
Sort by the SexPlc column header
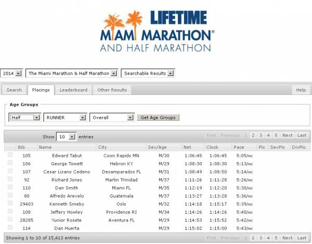tap(279, 147)
